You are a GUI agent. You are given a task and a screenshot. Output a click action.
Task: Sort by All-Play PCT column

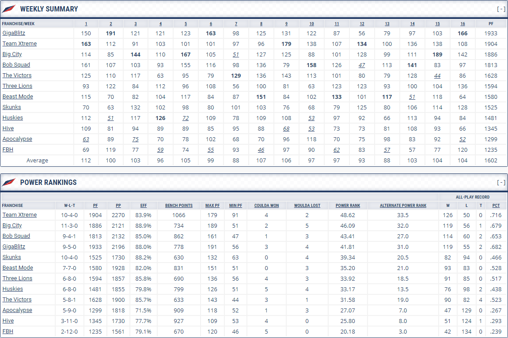496,206
